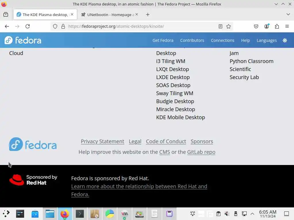Open Firefox hamburger application menu

(x=287, y=26)
